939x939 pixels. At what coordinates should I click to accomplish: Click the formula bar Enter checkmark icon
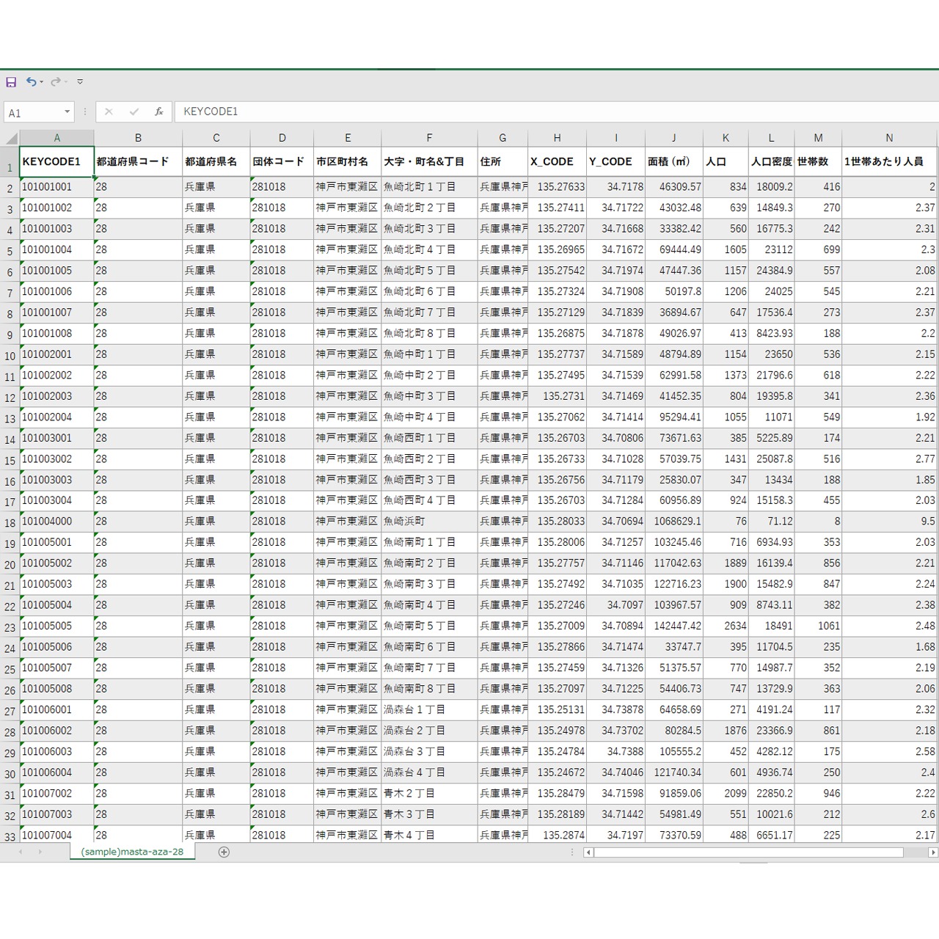pyautogui.click(x=134, y=112)
